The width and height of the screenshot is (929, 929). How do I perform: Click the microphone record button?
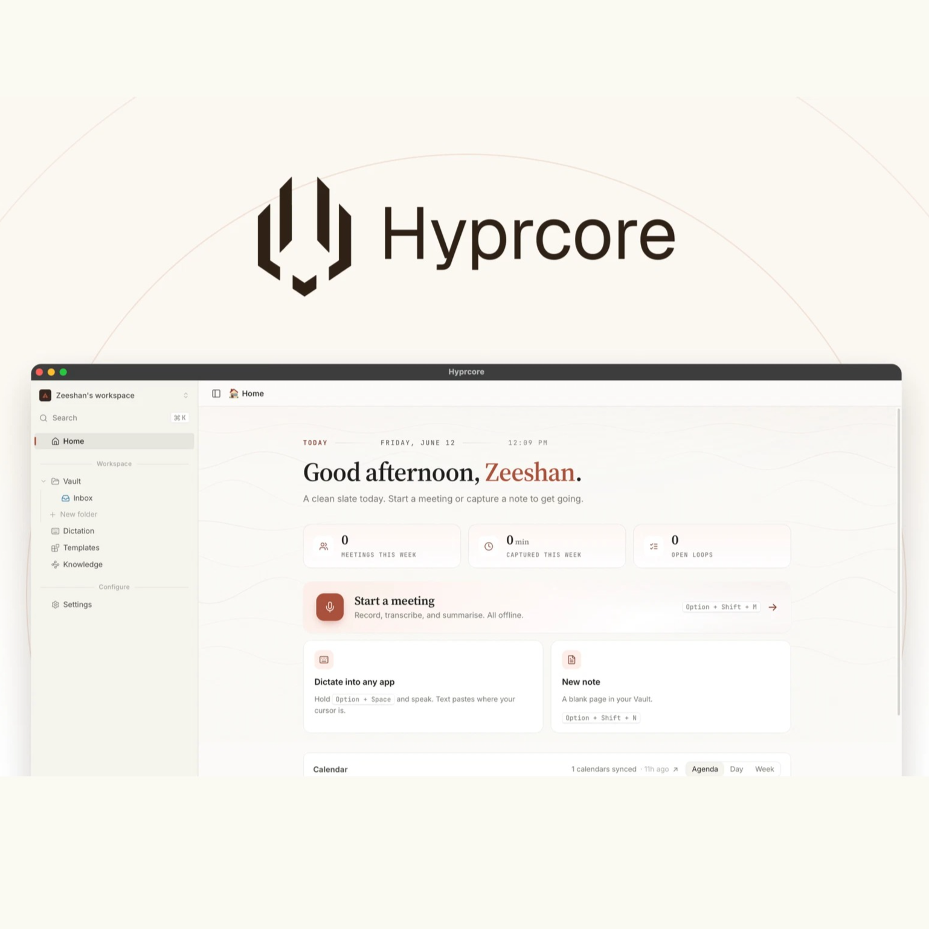(330, 607)
